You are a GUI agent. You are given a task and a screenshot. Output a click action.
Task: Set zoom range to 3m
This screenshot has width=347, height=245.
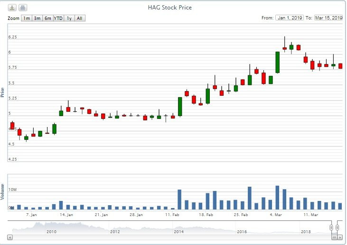tap(37, 18)
